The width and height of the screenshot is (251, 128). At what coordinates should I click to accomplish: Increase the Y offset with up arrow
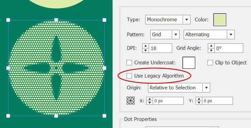(199, 99)
